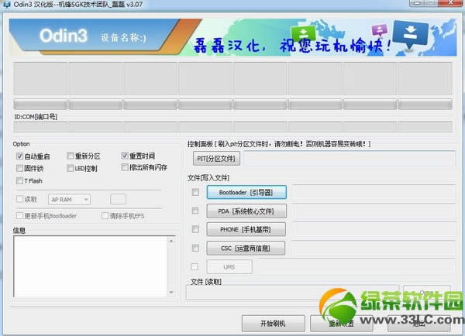The image size is (465, 336).
Task: Click the PDA [系统核心文件] button
Action: tap(246, 211)
